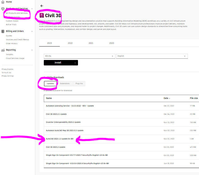This screenshot has height=175, width=199.
Task: Open Order History link
Action: 12,44
